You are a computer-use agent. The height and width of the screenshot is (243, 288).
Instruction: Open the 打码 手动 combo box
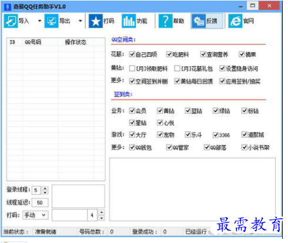[35, 215]
